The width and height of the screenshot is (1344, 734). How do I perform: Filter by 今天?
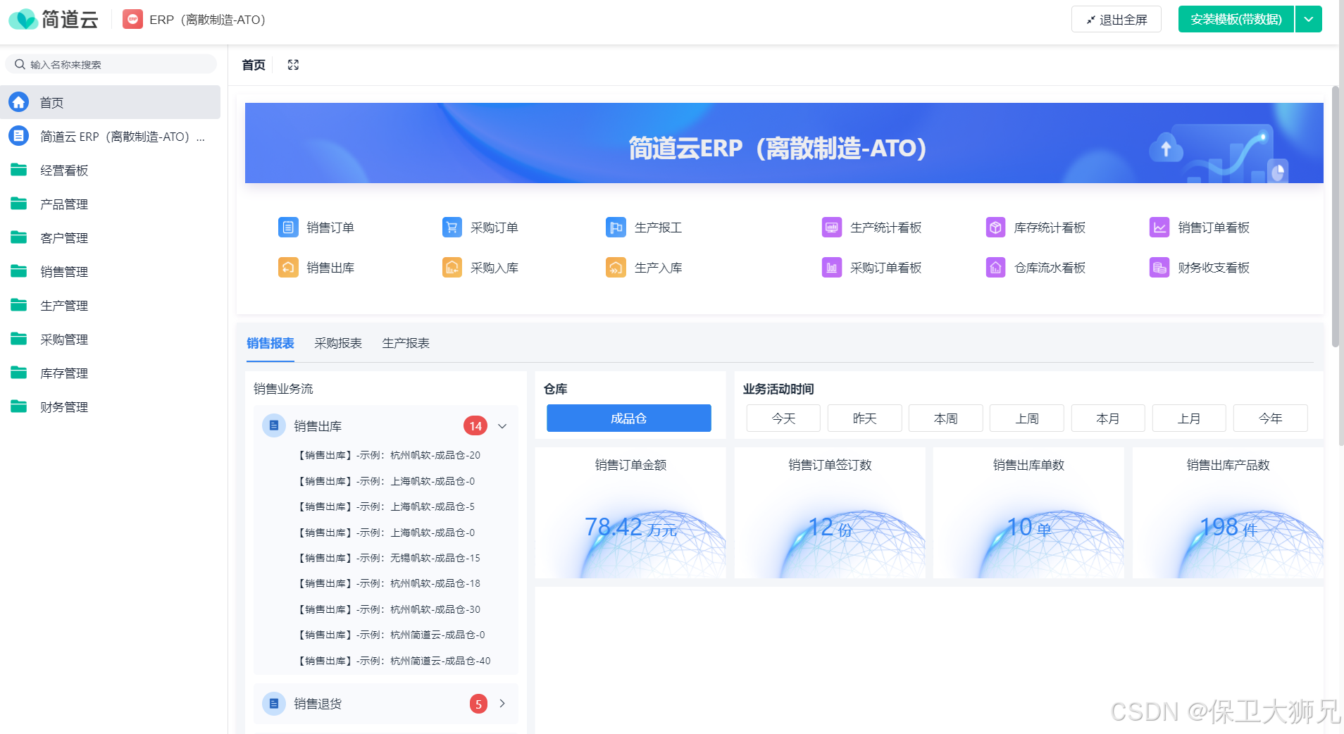pyautogui.click(x=783, y=418)
